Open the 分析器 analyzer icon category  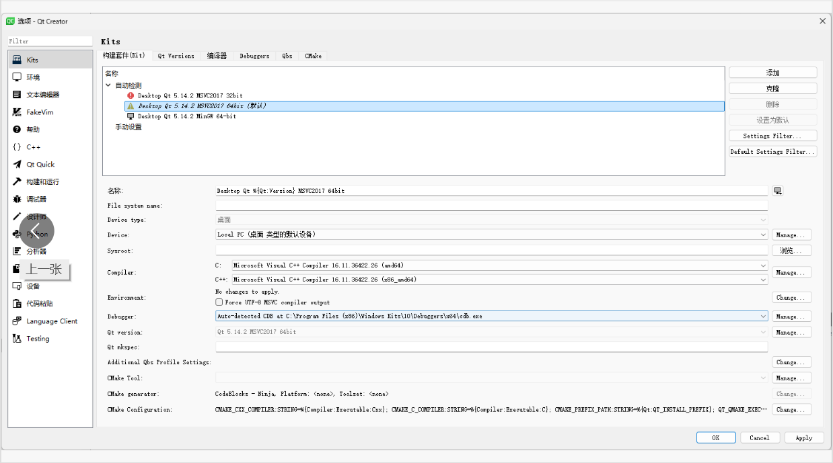(17, 251)
